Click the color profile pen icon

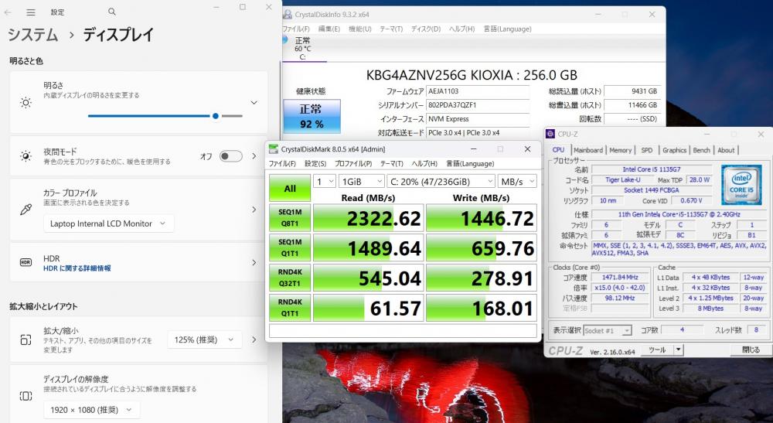pos(26,210)
